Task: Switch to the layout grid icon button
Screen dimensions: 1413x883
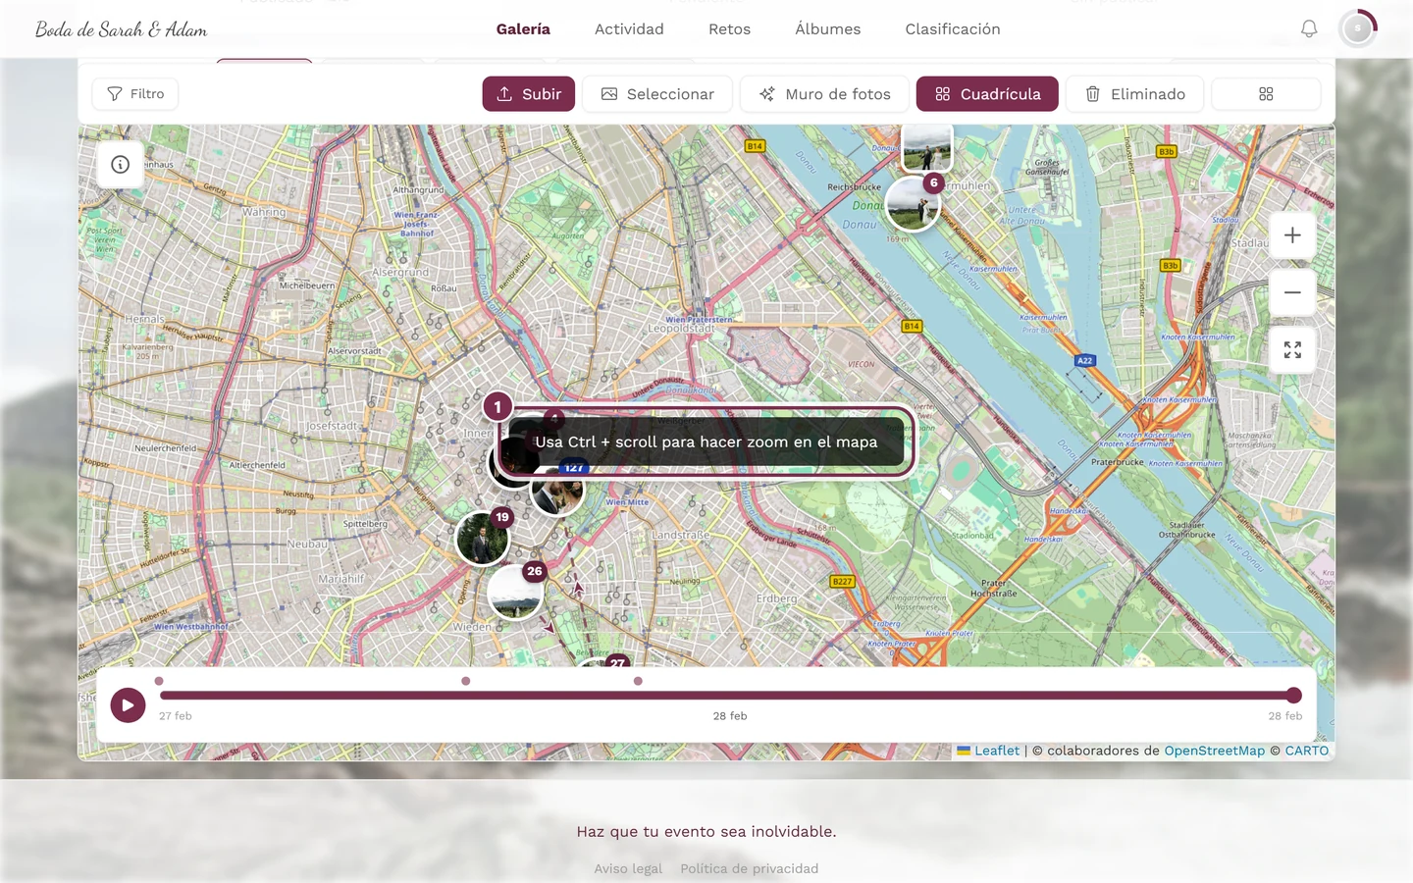Action: 1266,94
